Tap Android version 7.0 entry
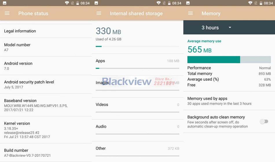This screenshot has width=275, height=162. pyautogui.click(x=46, y=66)
